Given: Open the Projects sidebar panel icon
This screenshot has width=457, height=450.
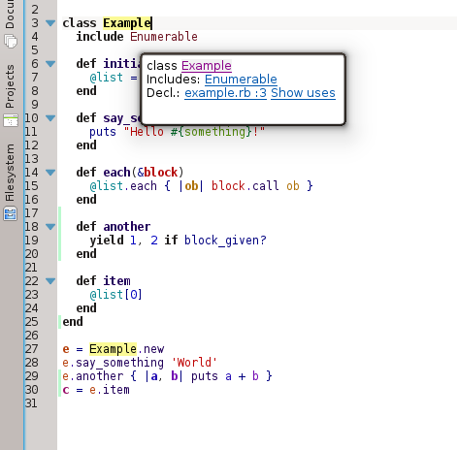Looking at the screenshot, I should tap(11, 121).
